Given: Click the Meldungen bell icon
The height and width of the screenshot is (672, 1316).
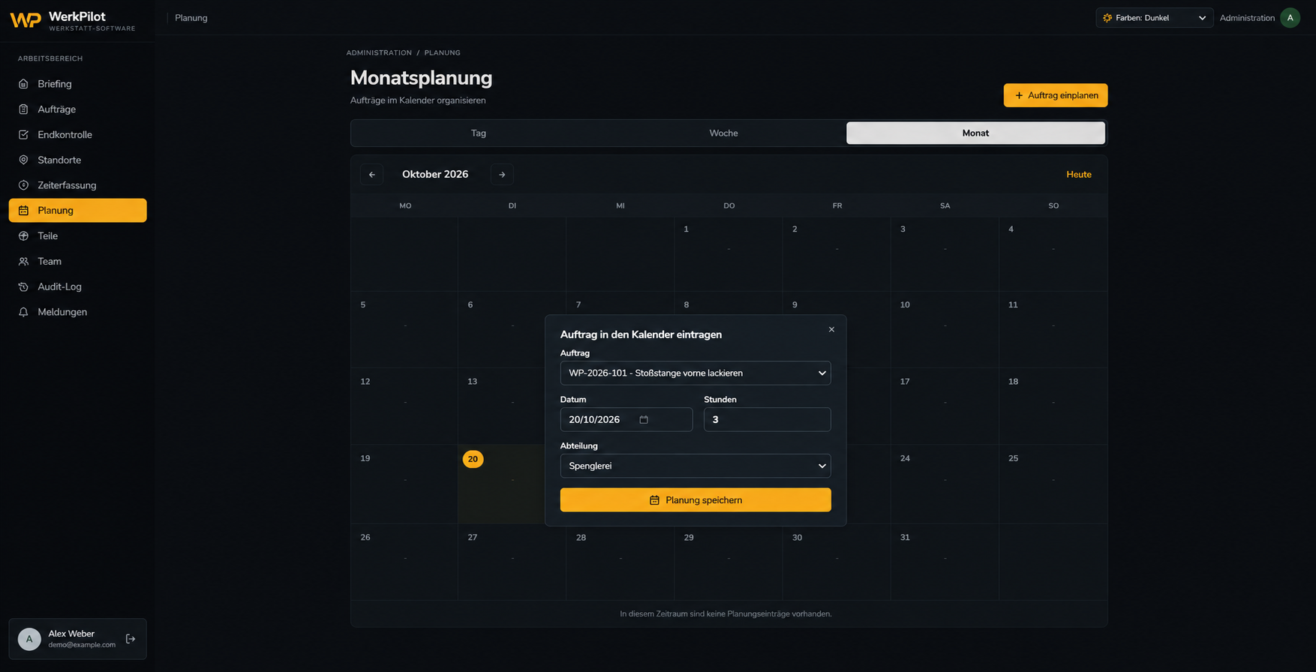Looking at the screenshot, I should tap(23, 312).
